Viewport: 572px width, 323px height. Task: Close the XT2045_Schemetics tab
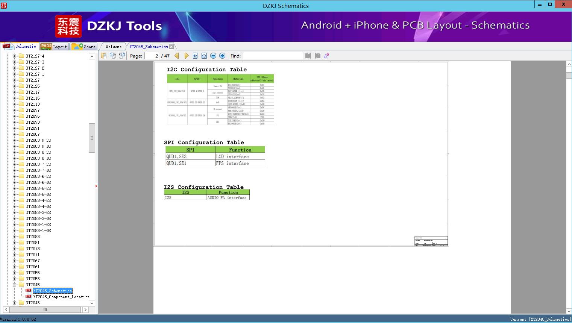pyautogui.click(x=171, y=47)
